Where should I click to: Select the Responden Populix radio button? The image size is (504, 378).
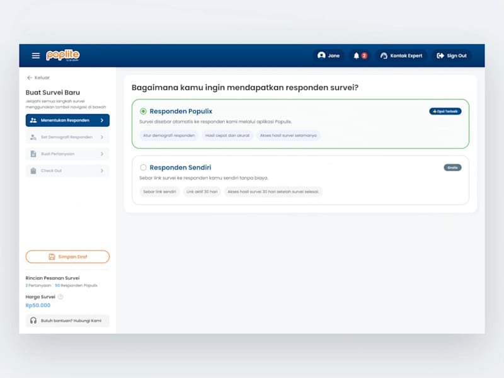tap(144, 112)
